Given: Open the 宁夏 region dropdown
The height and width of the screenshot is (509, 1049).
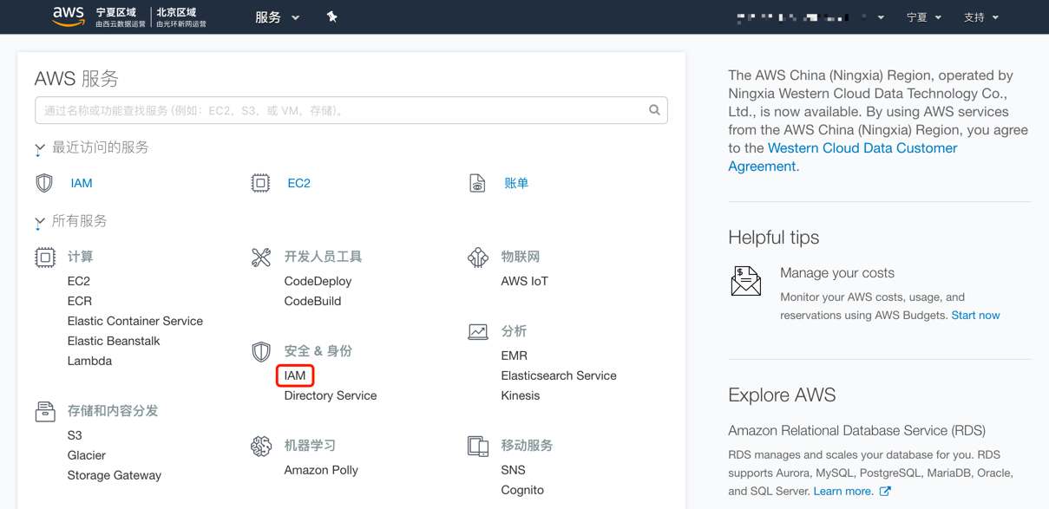Looking at the screenshot, I should 923,17.
